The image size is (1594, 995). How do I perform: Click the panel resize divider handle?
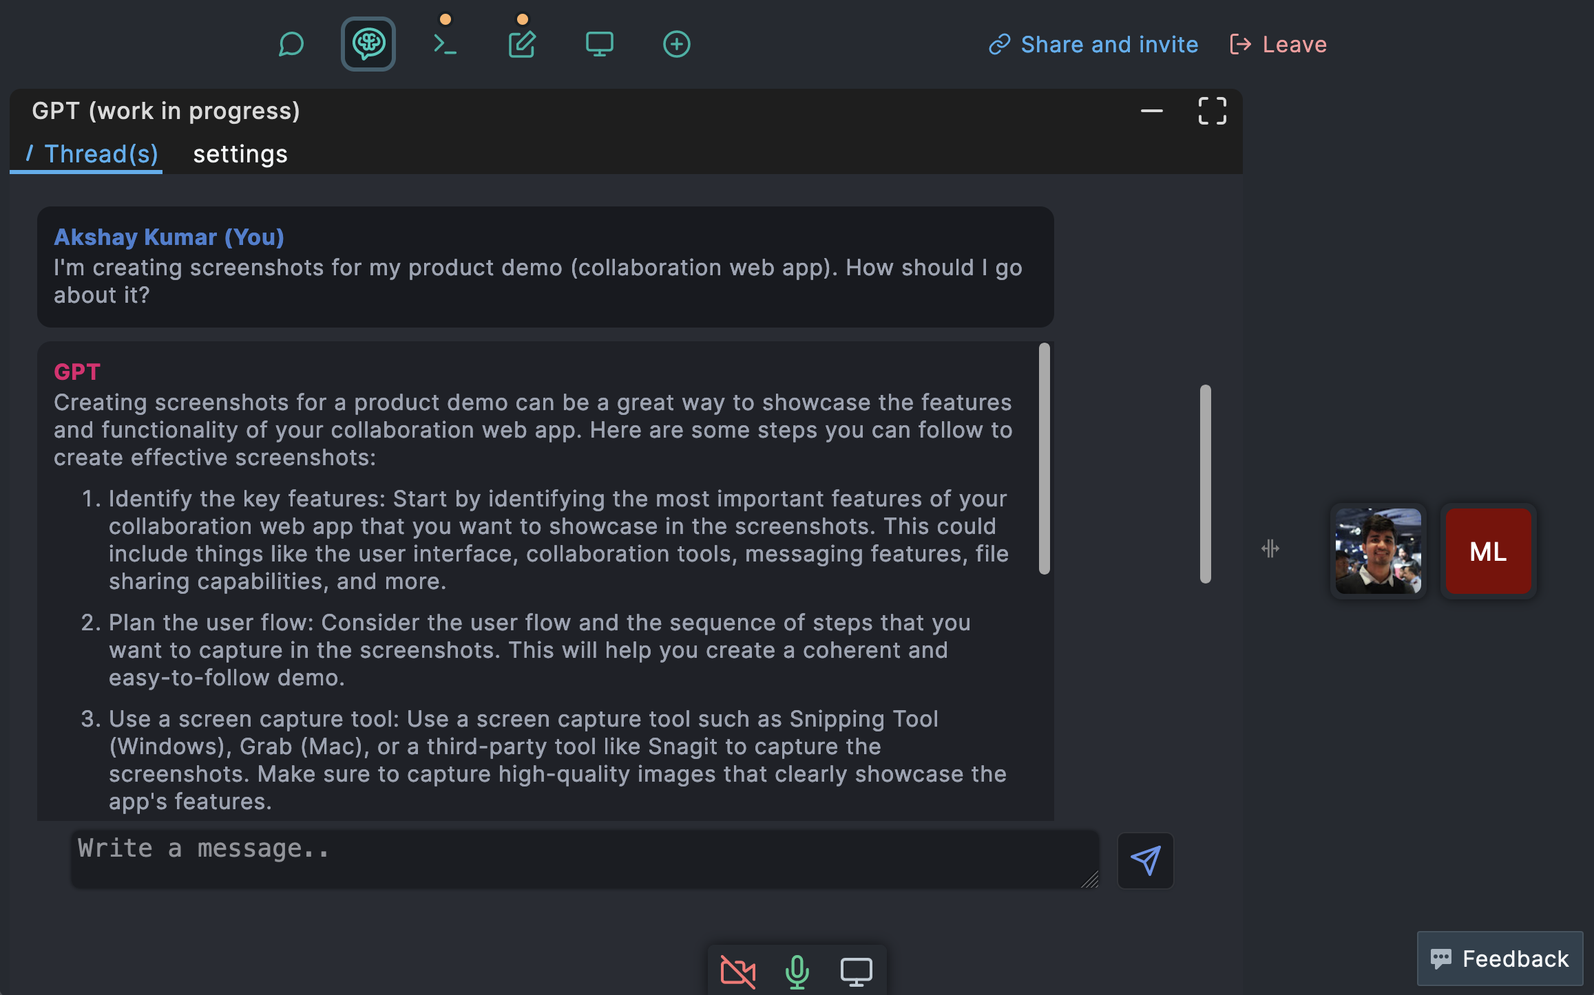(x=1270, y=549)
